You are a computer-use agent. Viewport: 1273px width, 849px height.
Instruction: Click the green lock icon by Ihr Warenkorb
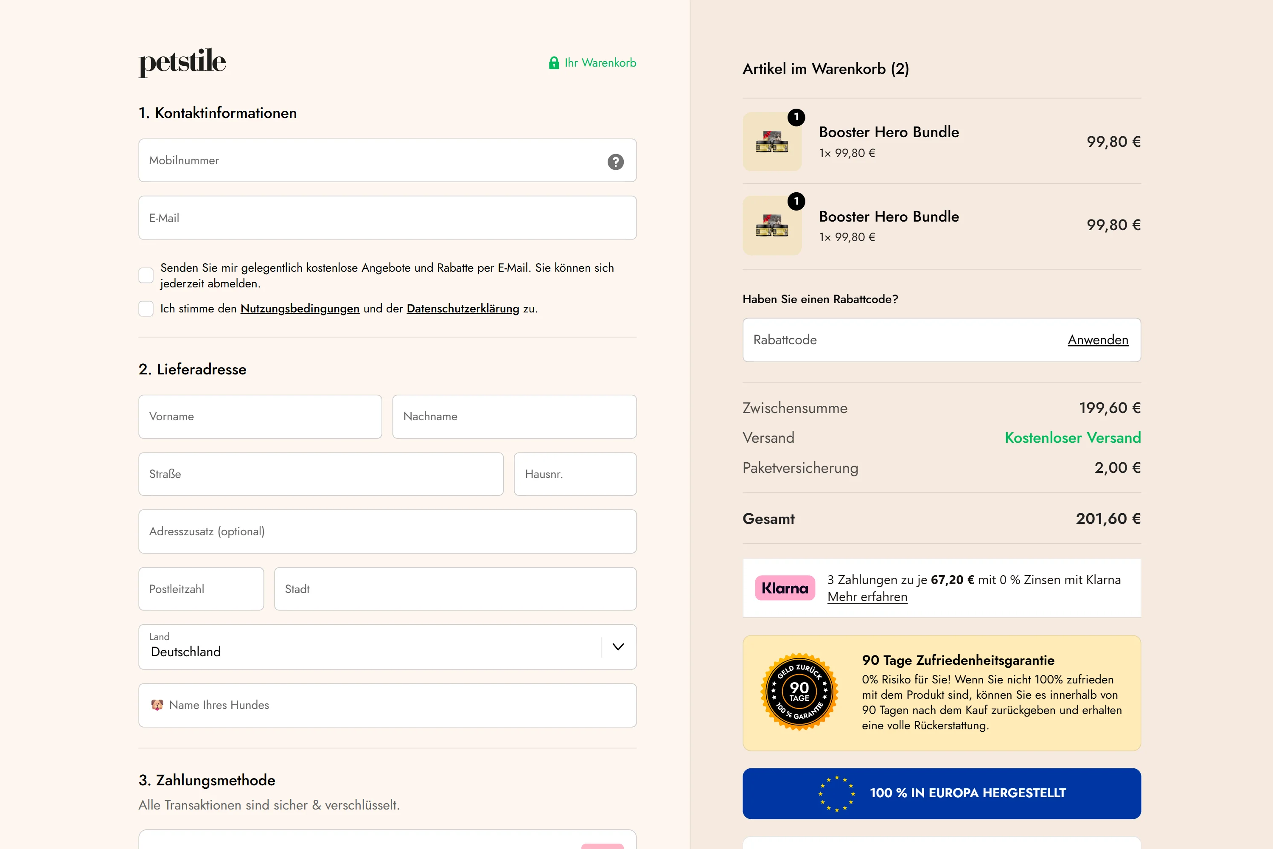tap(554, 63)
